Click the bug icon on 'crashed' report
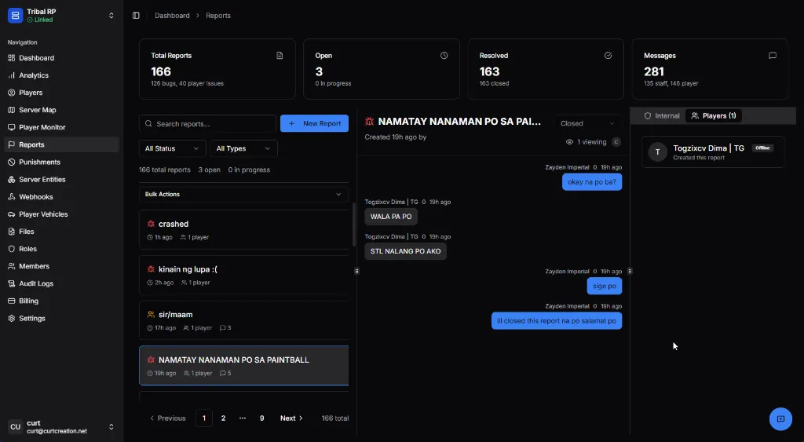Viewport: 804px width, 442px height. (x=151, y=224)
